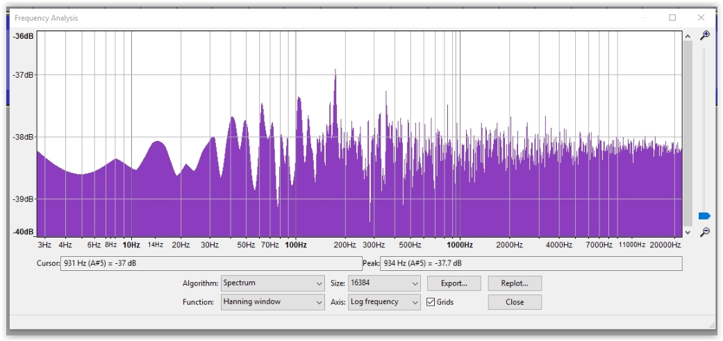Click the -38dB axis label
The height and width of the screenshot is (341, 723).
(23, 137)
